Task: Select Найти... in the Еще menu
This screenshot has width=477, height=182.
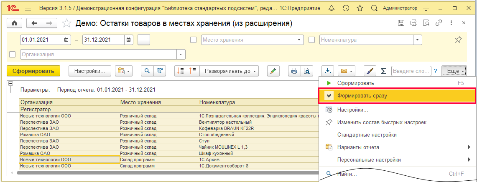Action: tap(397, 174)
